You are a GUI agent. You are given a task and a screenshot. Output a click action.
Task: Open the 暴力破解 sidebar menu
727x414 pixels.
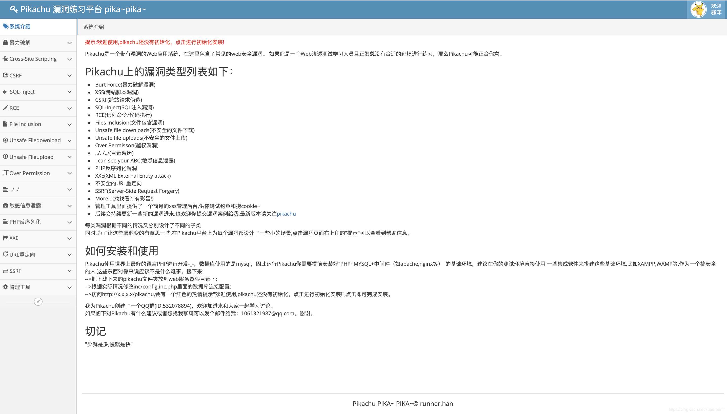click(x=38, y=43)
